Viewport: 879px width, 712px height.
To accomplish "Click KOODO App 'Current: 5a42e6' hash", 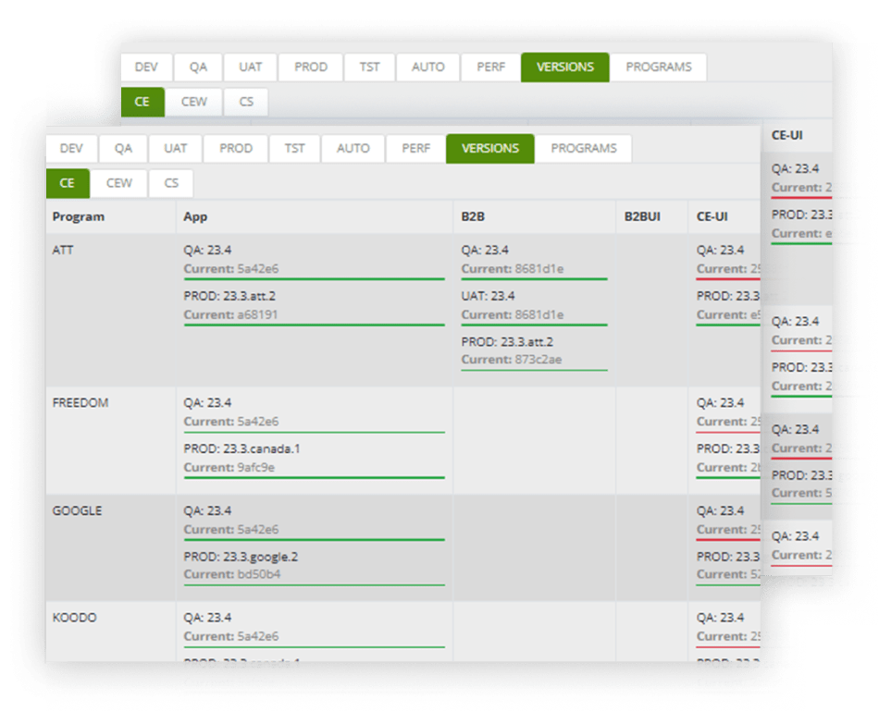I will click(x=231, y=636).
